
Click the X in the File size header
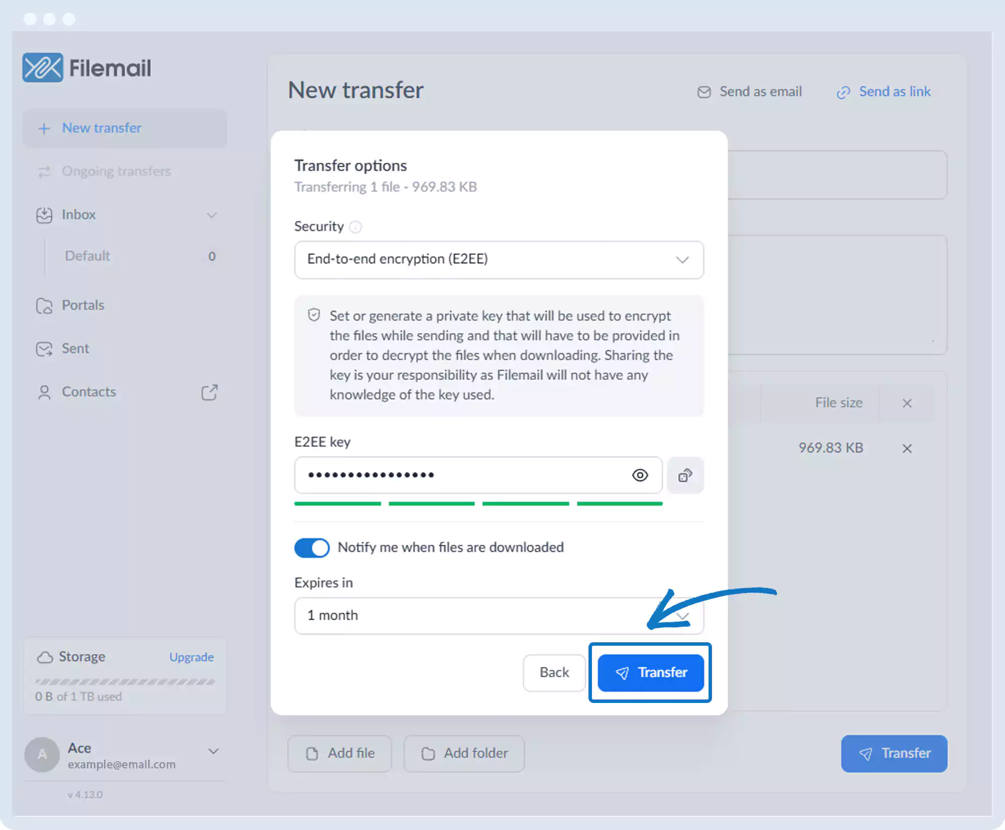907,403
